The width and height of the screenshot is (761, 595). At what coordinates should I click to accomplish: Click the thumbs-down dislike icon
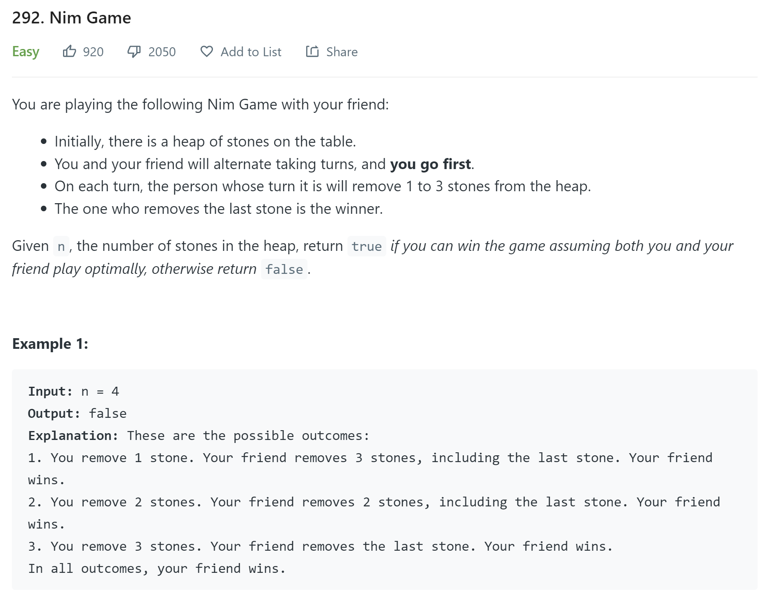coord(134,52)
